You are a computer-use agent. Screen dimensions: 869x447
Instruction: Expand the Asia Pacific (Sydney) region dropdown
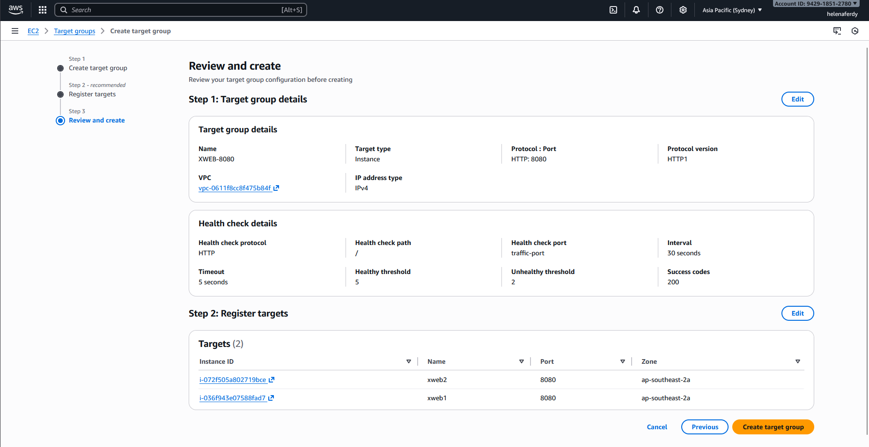(x=732, y=10)
